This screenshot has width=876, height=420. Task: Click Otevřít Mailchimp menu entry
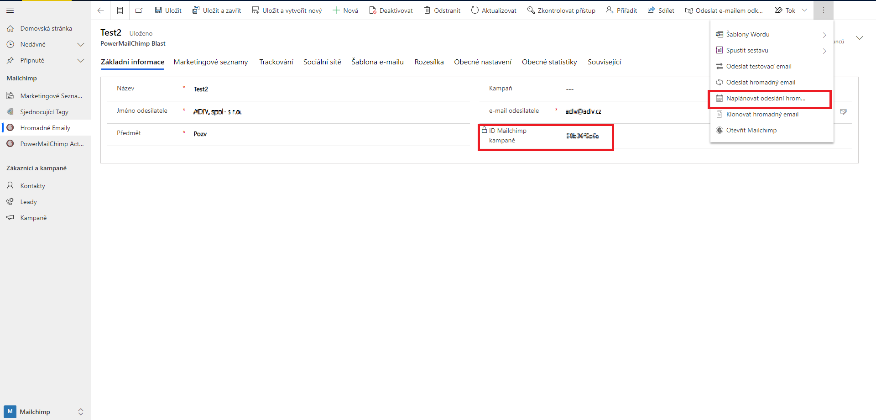tap(751, 130)
